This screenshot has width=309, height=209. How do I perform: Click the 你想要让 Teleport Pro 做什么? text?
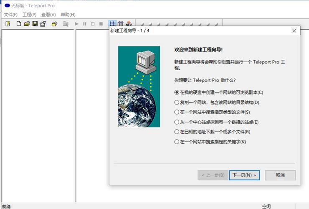pos(205,80)
